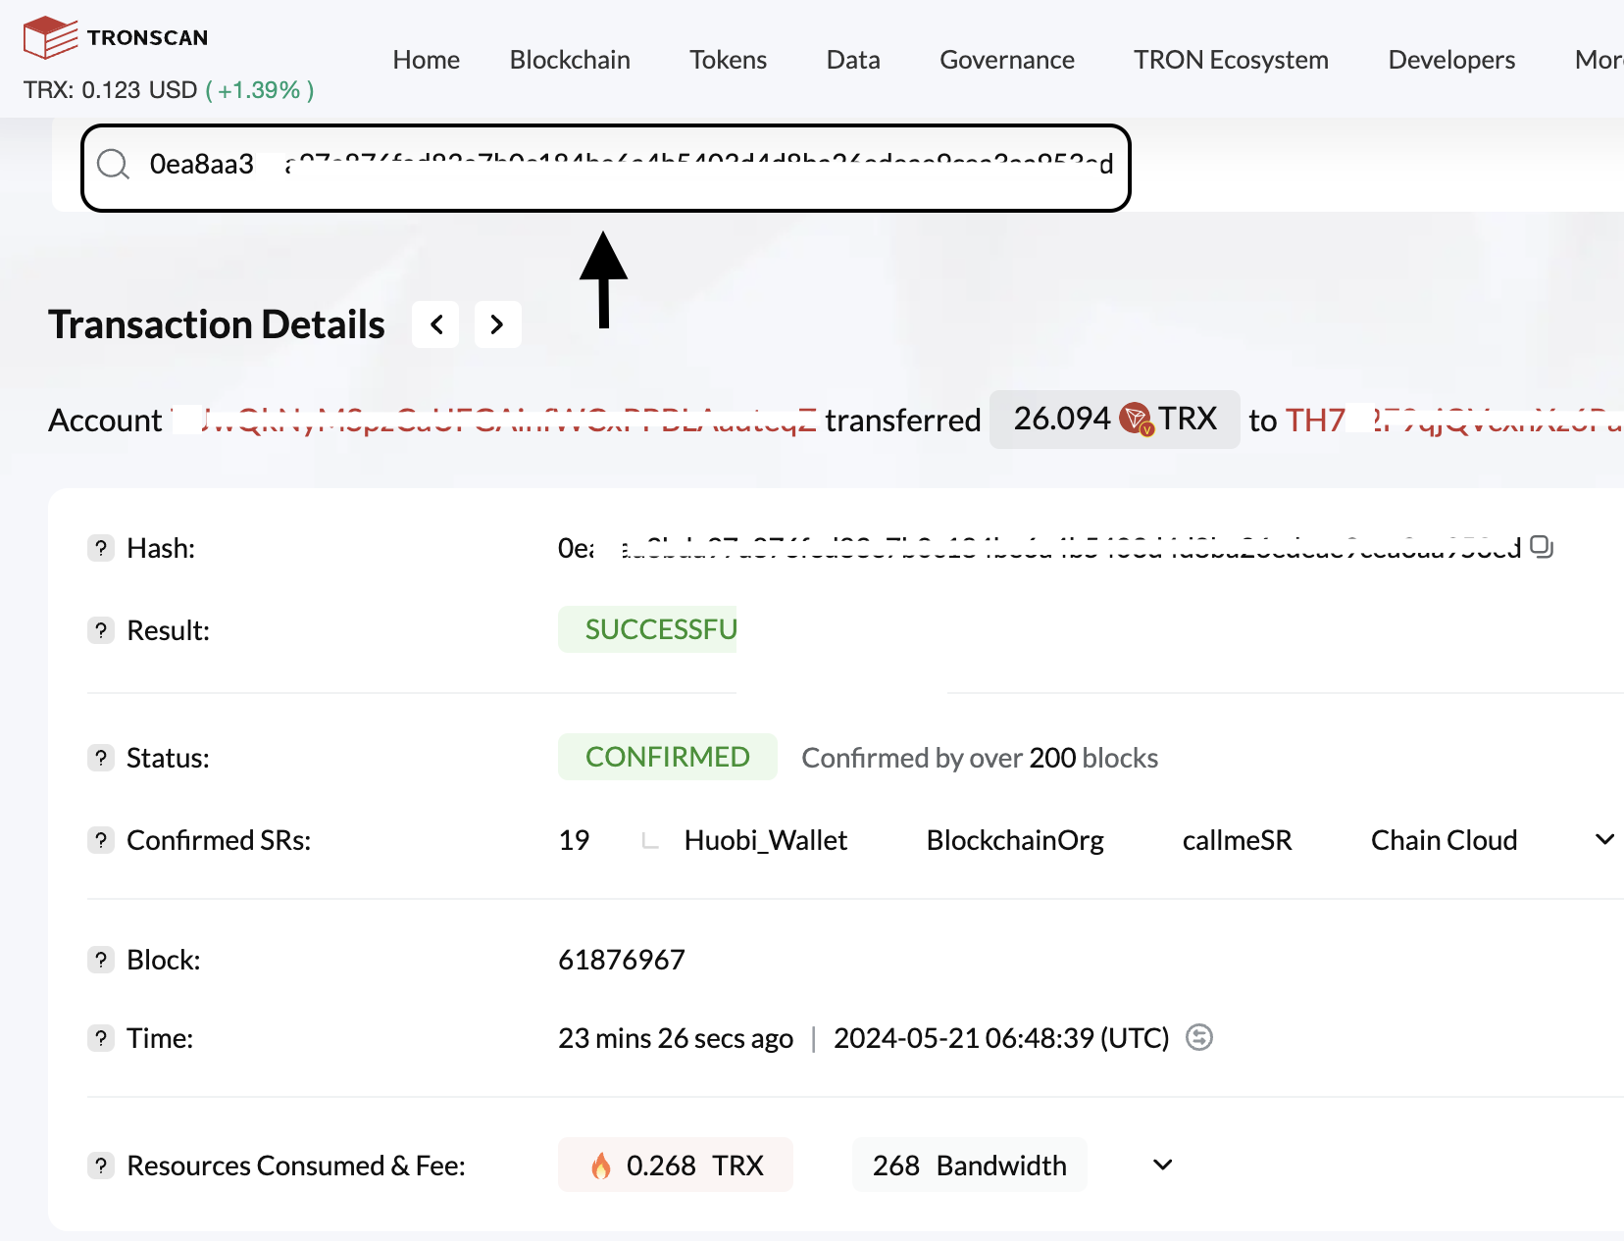Viewport: 1624px width, 1241px height.
Task: Expand the Confirmed SRs list
Action: tap(1604, 839)
